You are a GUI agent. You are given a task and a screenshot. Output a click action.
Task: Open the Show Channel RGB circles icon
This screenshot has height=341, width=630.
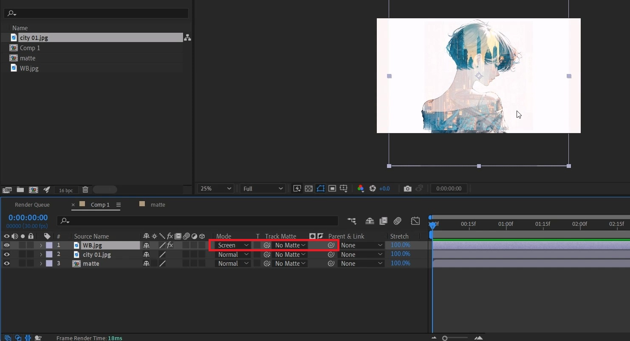(x=361, y=188)
